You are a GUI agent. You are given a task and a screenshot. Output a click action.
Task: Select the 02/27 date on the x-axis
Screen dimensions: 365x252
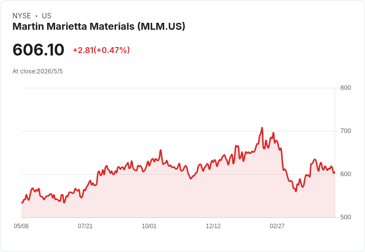(x=277, y=226)
